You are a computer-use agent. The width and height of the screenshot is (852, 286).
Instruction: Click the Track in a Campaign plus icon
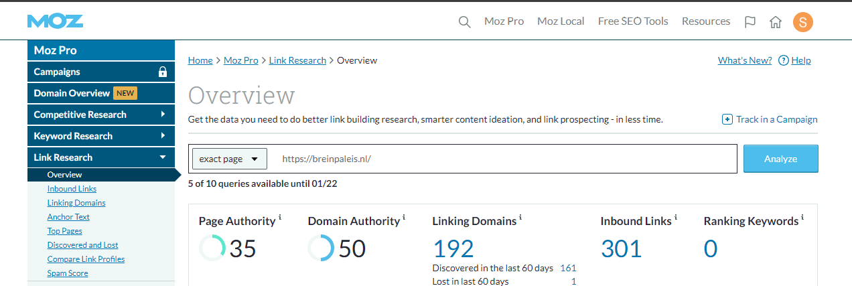tap(727, 119)
